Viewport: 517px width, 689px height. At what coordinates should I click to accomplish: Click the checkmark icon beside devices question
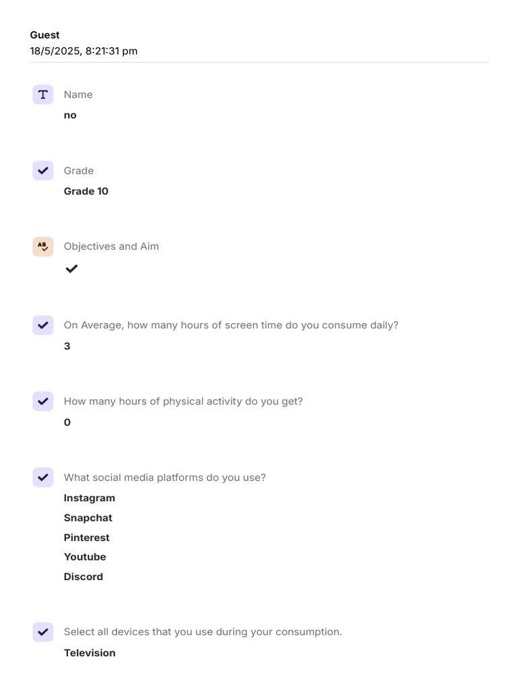(43, 632)
